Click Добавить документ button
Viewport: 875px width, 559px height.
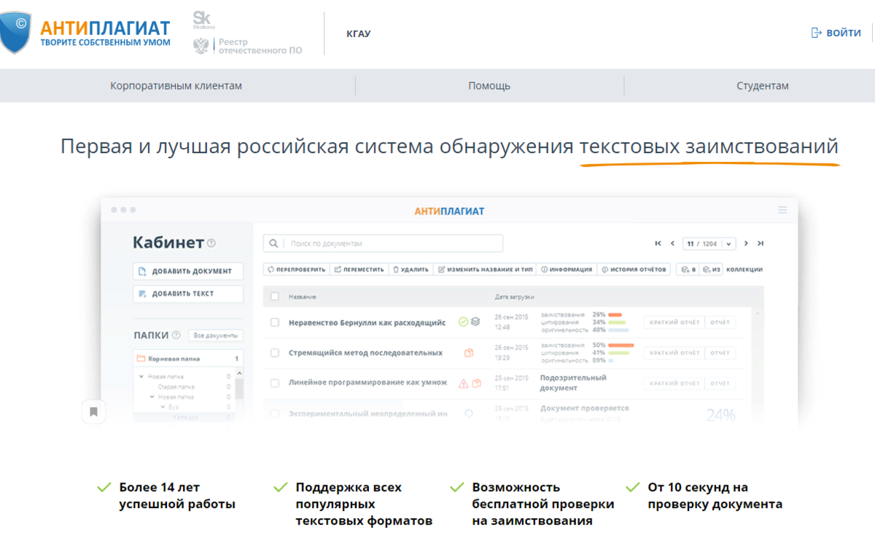click(188, 271)
